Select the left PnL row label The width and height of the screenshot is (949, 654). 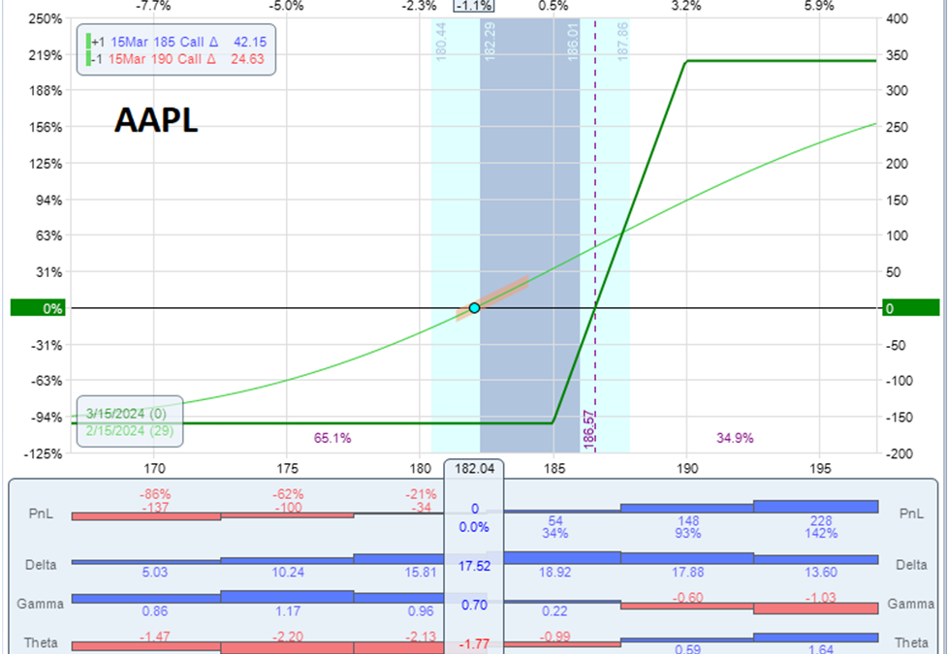click(39, 514)
